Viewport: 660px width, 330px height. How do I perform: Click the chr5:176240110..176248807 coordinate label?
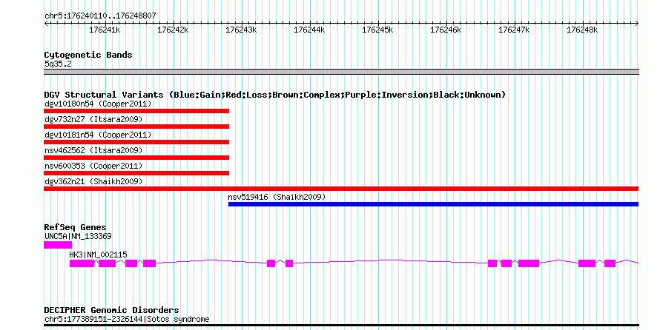pyautogui.click(x=100, y=16)
